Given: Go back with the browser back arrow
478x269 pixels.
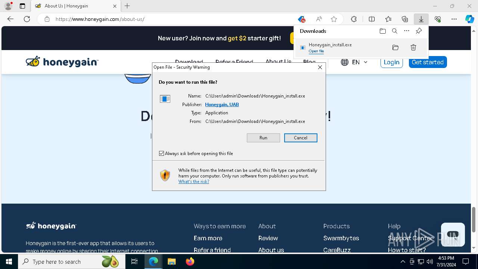Looking at the screenshot, I should tap(10, 19).
